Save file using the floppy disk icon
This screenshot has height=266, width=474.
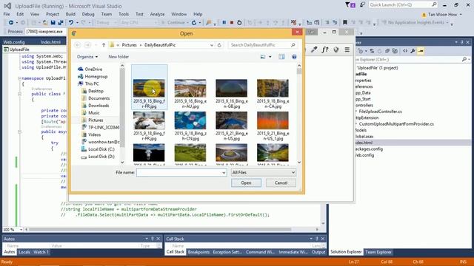pos(53,22)
